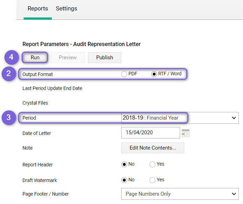Click the Preview button
The height and width of the screenshot is (204, 243).
[68, 58]
